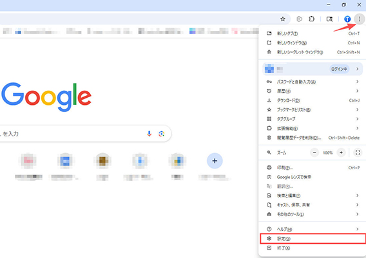Image resolution: width=366 pixels, height=258 pixels.
Task: Expand パスワードと自動入力 submenu
Action: point(312,82)
